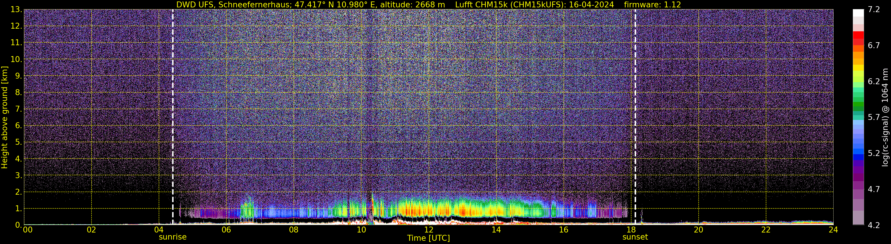Select the 'sunrise' label below the time axis

pyautogui.click(x=173, y=237)
